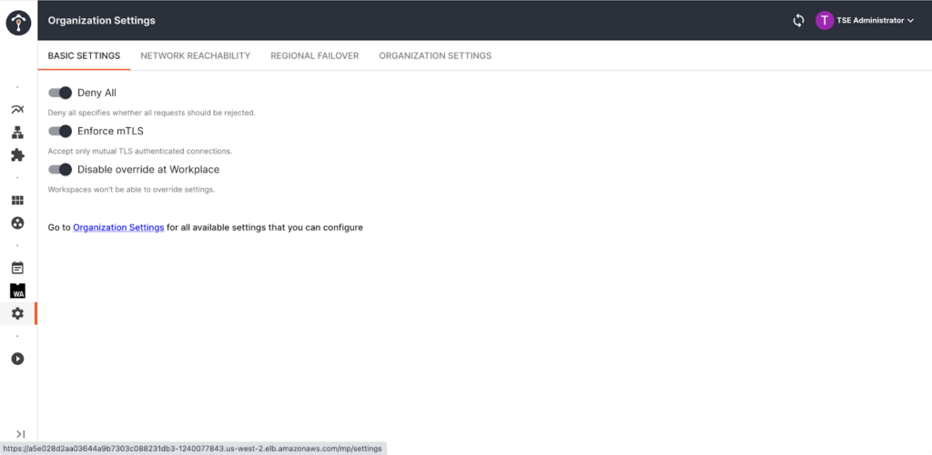Screen dimensions: 932x455
Task: Open the trend chart icon in the sidebar
Action: pyautogui.click(x=17, y=110)
